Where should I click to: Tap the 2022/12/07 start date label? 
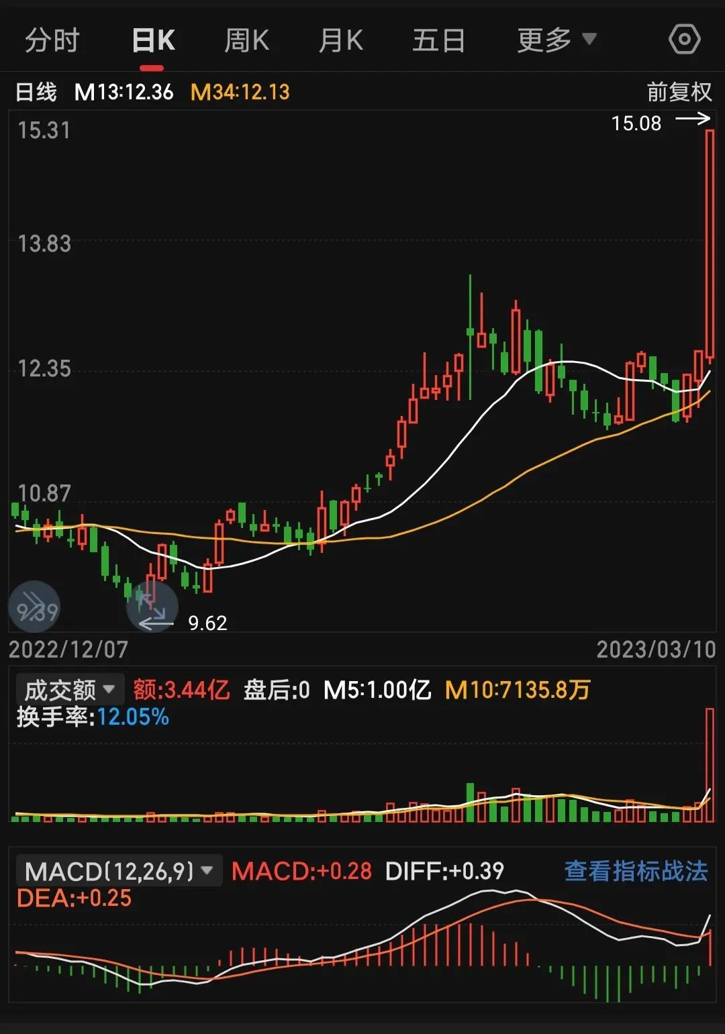pyautogui.click(x=68, y=650)
